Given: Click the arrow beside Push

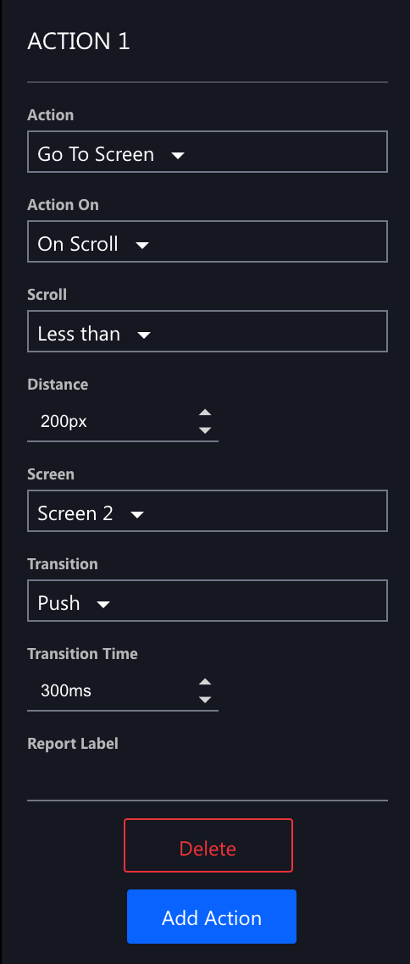Looking at the screenshot, I should tap(103, 604).
